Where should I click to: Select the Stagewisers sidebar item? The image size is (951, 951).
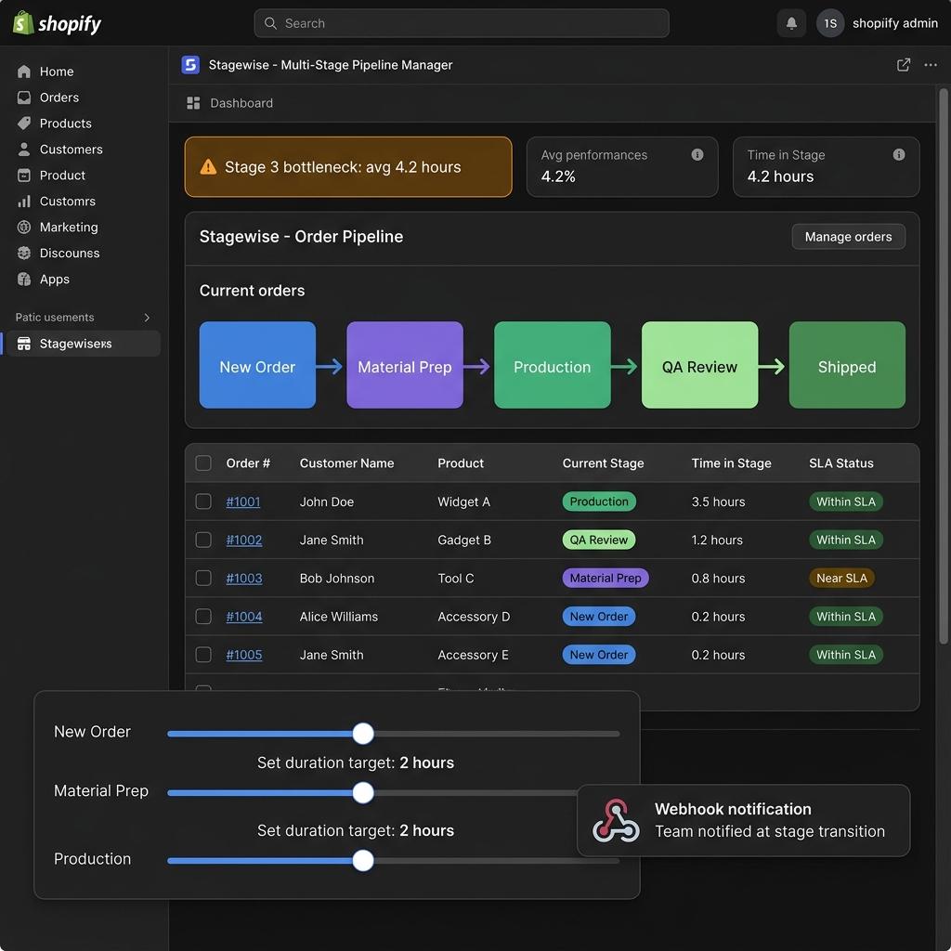click(82, 344)
